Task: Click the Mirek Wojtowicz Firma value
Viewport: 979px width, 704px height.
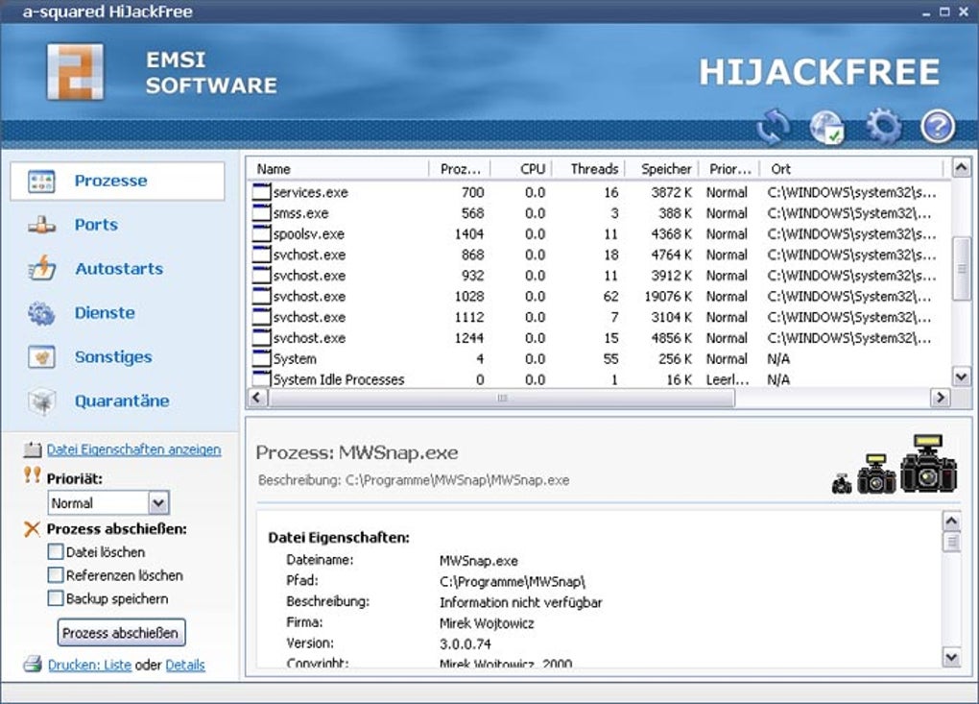Action: click(487, 622)
